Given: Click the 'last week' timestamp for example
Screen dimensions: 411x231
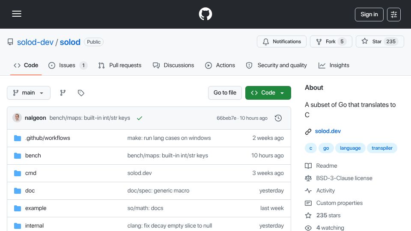Looking at the screenshot, I should [272, 208].
